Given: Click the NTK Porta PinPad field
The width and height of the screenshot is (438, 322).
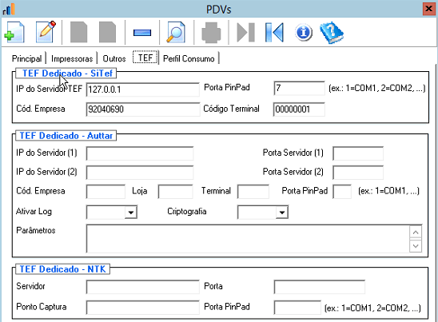Looking at the screenshot, I should (297, 307).
